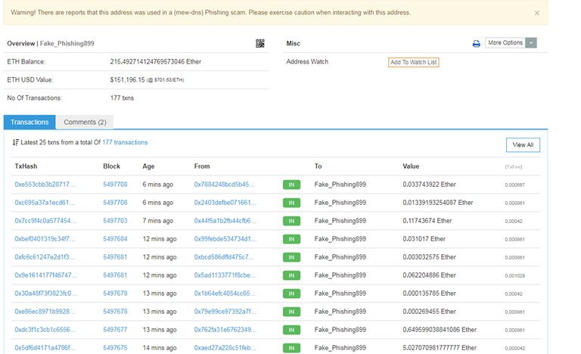
Task: Click the Age column header
Action: pos(148,166)
